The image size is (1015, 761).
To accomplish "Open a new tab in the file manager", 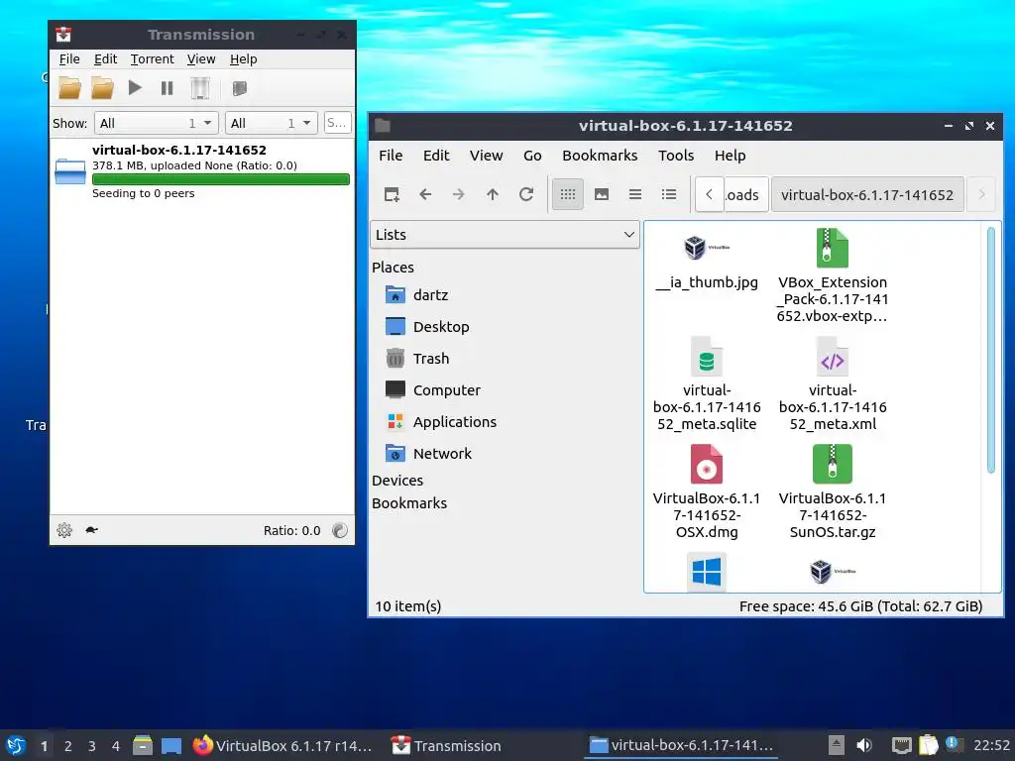I will (392, 194).
